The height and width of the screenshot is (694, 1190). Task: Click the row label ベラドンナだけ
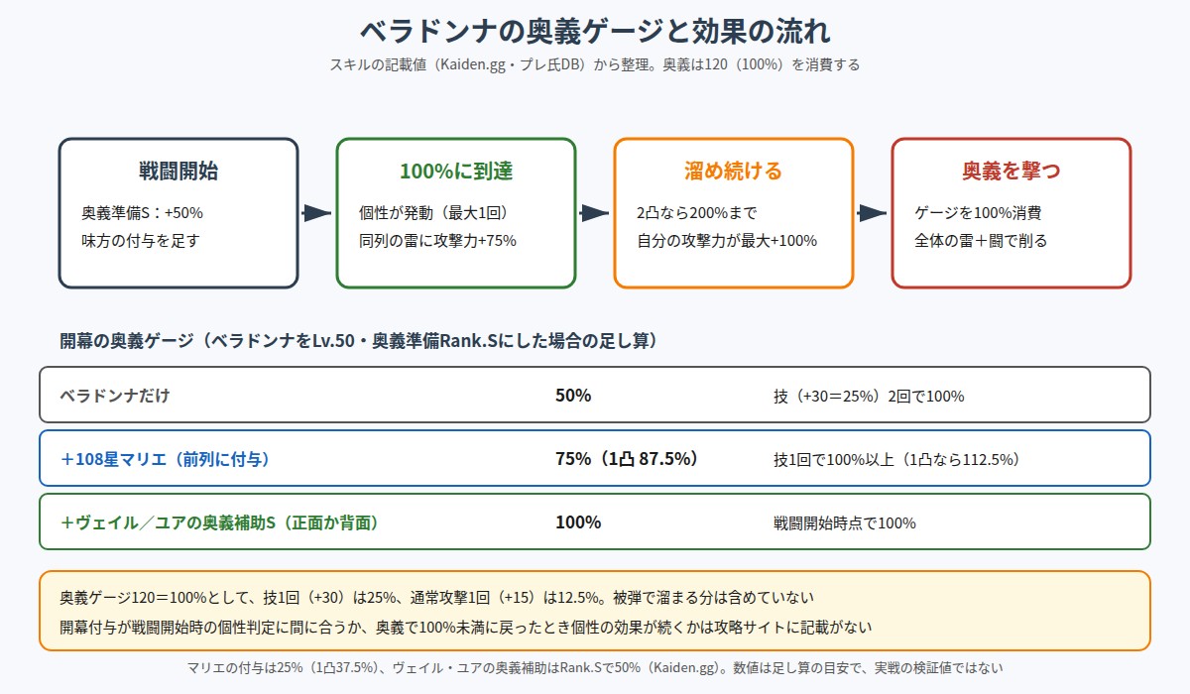tap(115, 396)
